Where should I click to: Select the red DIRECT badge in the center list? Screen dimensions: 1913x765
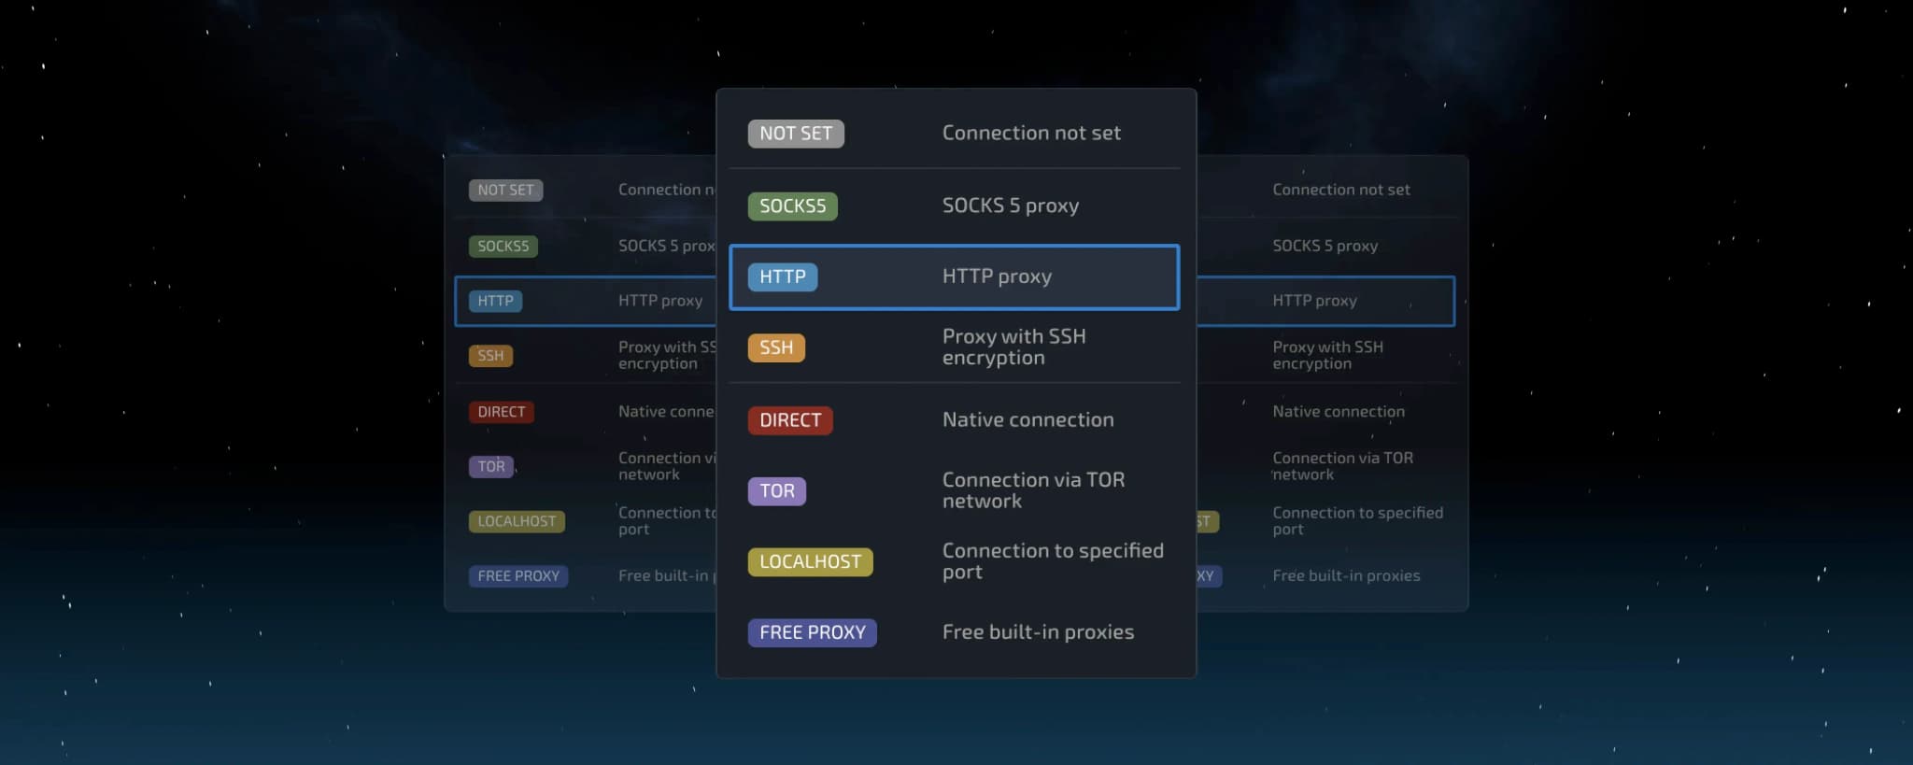pos(789,420)
